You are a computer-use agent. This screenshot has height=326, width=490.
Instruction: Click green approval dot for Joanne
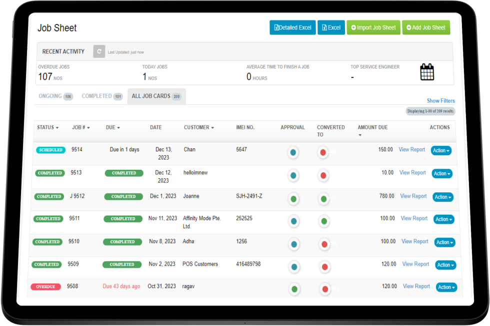click(293, 199)
